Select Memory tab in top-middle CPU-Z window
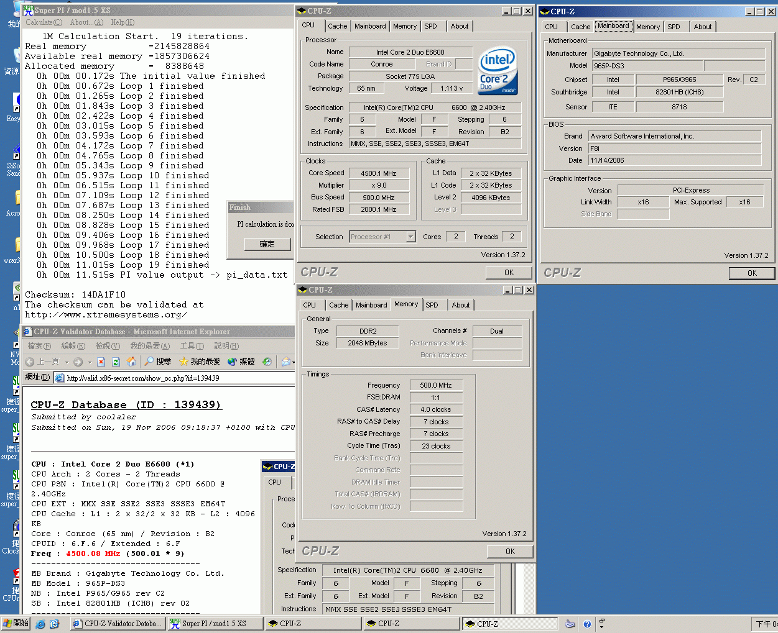Image resolution: width=778 pixels, height=633 pixels. [405, 26]
